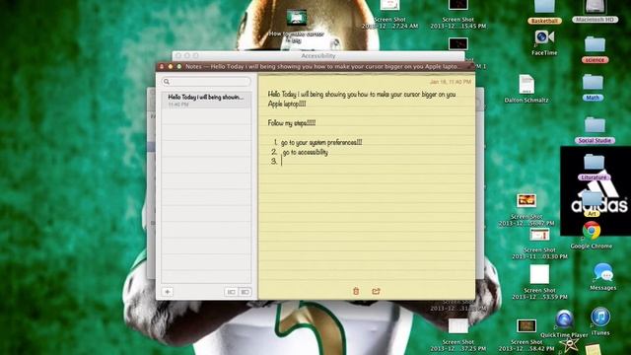Click the 'Follow my steps' line
This screenshot has height=355, width=631.
pyautogui.click(x=292, y=122)
